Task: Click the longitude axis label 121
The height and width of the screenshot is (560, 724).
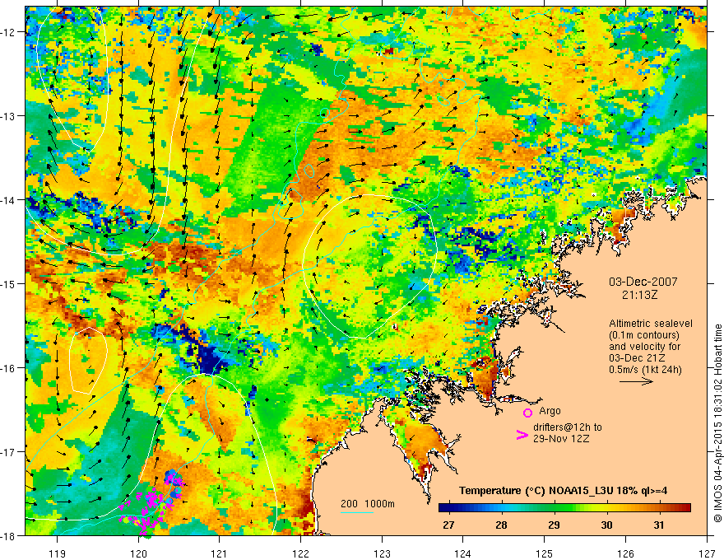Action: (x=220, y=553)
